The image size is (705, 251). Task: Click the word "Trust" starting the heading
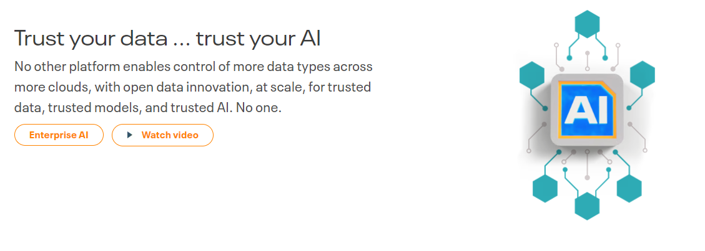[39, 38]
